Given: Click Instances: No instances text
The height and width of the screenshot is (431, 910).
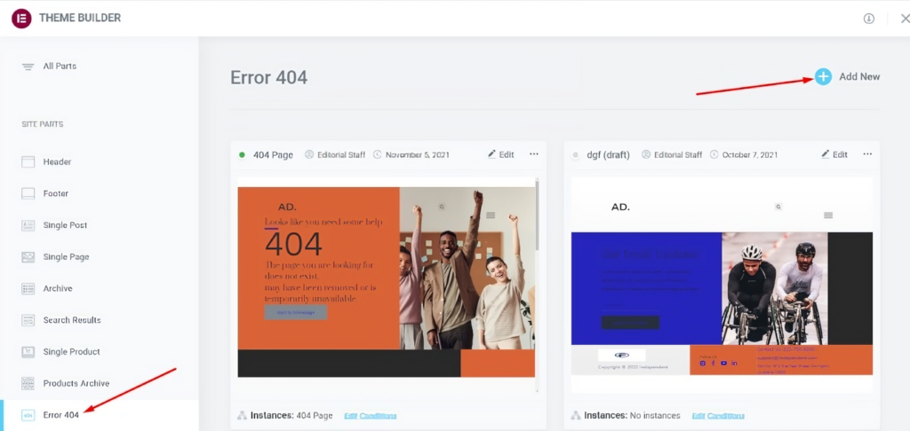Looking at the screenshot, I should pos(633,415).
